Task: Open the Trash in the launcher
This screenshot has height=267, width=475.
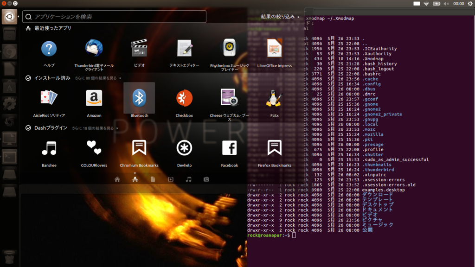Action: tap(9, 257)
